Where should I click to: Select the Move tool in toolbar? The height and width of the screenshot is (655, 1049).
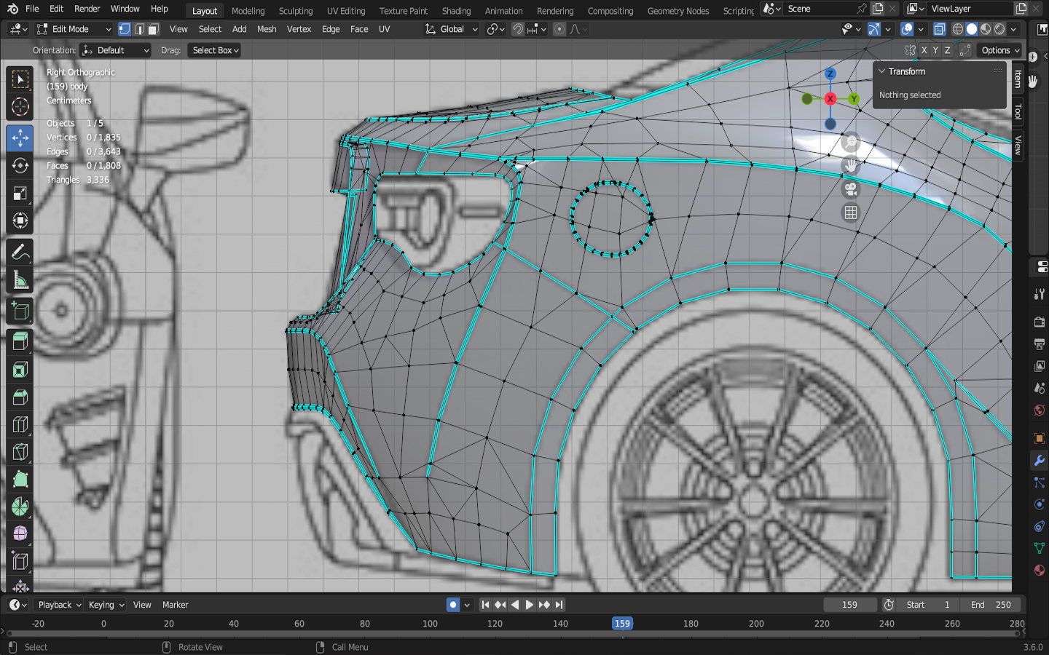(x=20, y=137)
